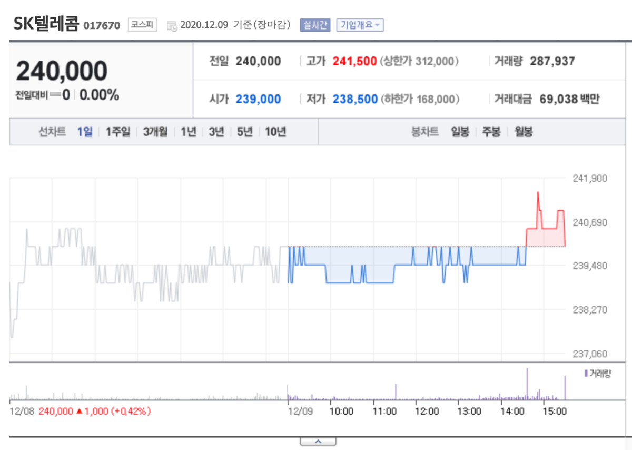Image resolution: width=632 pixels, height=450 pixels.
Task: Switch to the 1년 chart period
Action: [188, 132]
